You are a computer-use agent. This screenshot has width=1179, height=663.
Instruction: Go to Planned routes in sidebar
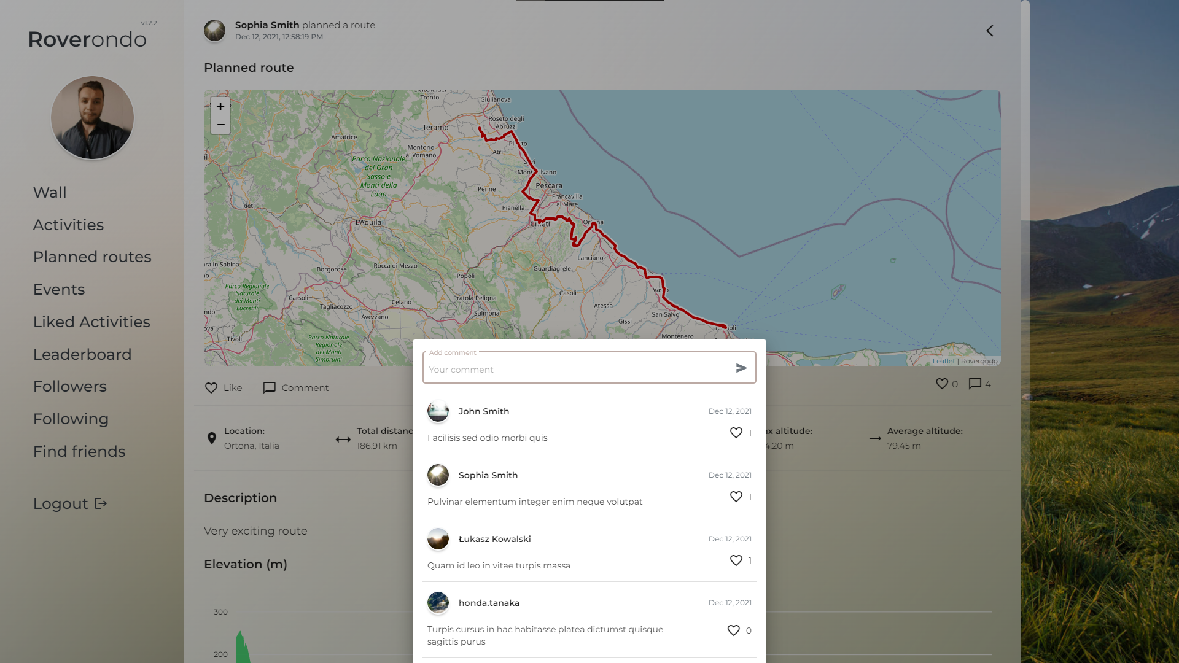tap(92, 257)
